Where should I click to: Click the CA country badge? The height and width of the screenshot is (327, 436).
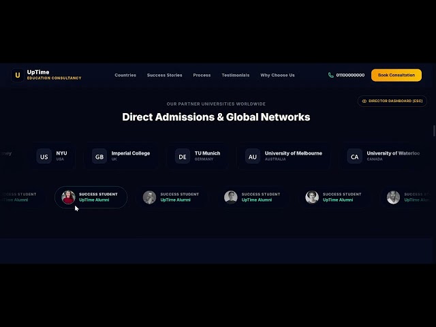point(354,156)
